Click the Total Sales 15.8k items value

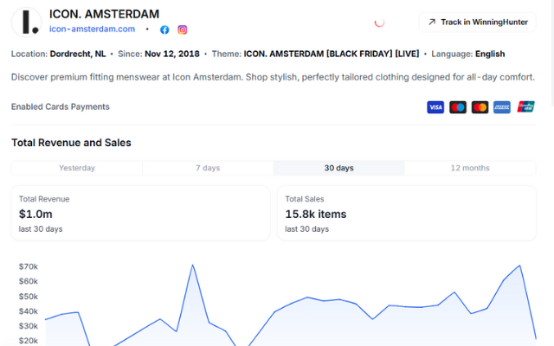[x=315, y=214]
